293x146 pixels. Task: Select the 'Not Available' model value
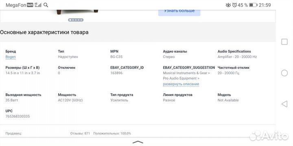(228, 100)
